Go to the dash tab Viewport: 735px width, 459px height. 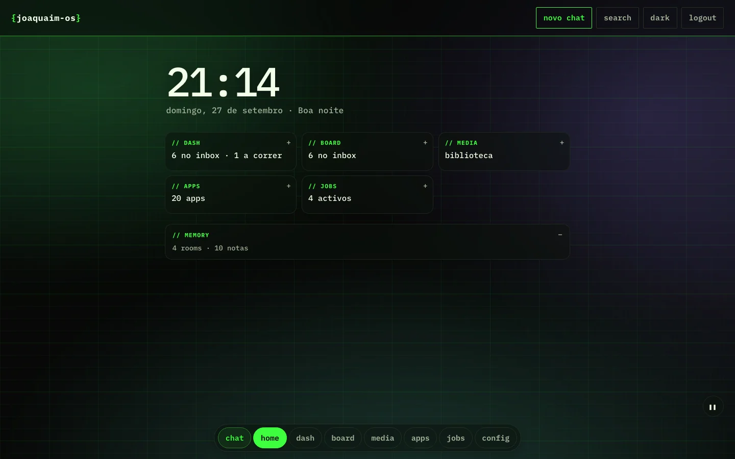[x=305, y=438]
